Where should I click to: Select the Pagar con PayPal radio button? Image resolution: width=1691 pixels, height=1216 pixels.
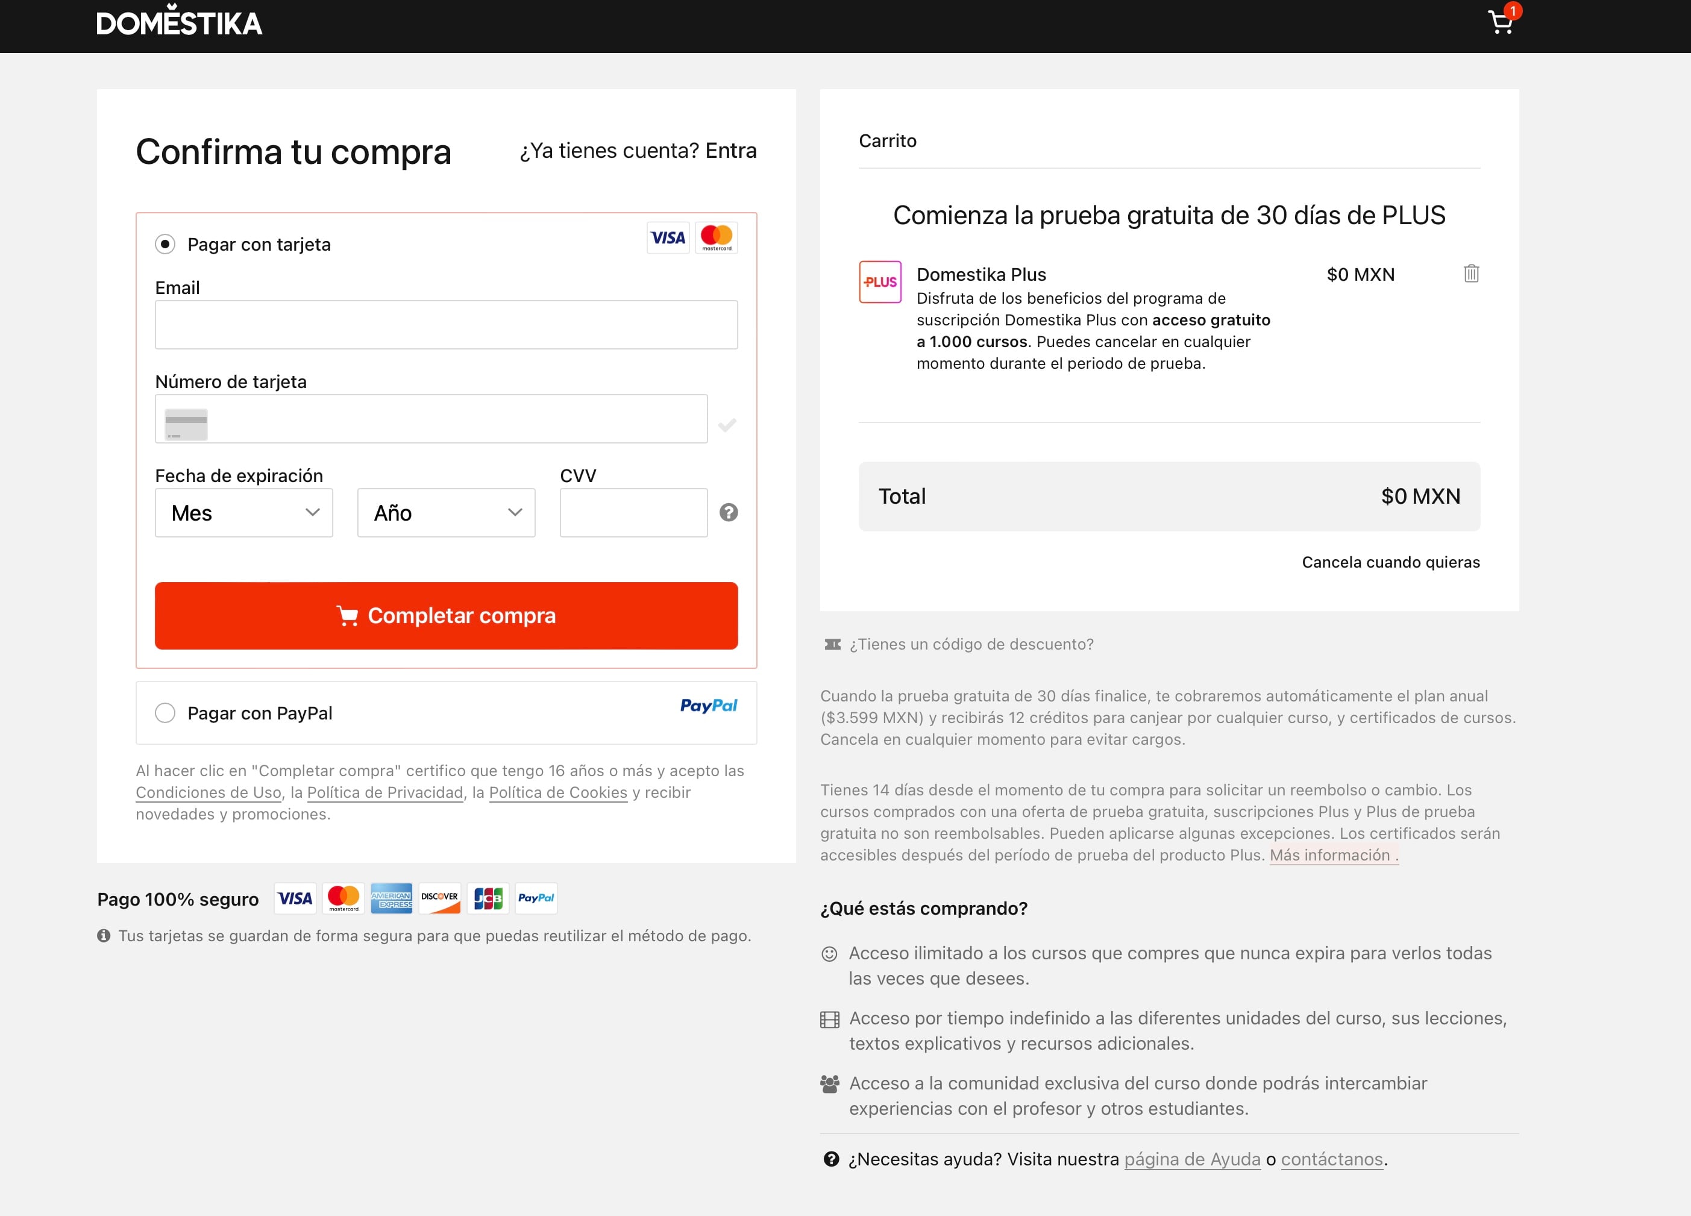click(165, 713)
